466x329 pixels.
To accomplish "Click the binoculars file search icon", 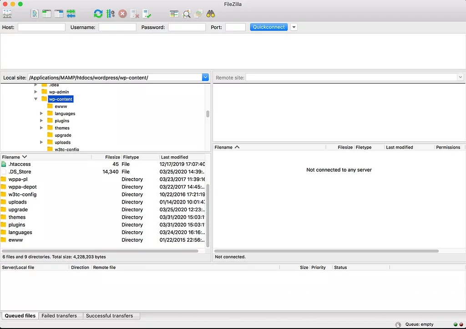I will 211,14.
